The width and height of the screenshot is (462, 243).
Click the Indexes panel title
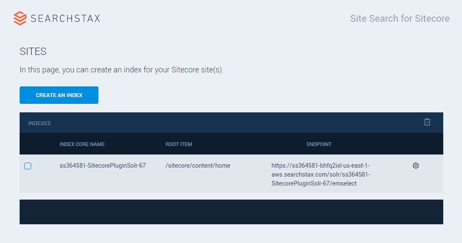tap(39, 123)
